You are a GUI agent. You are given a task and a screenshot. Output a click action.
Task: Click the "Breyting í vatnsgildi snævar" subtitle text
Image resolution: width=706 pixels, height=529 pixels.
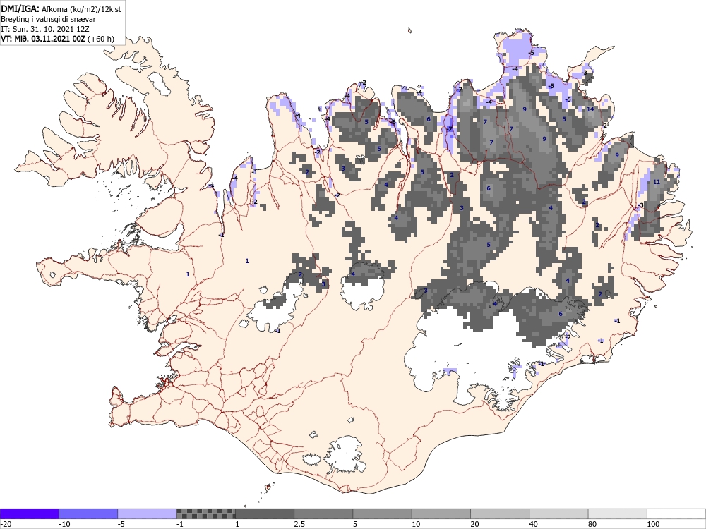pyautogui.click(x=48, y=19)
